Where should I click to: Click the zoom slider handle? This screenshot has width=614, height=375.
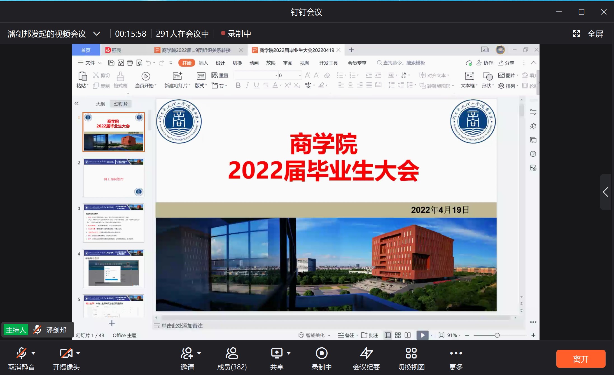pyautogui.click(x=497, y=335)
